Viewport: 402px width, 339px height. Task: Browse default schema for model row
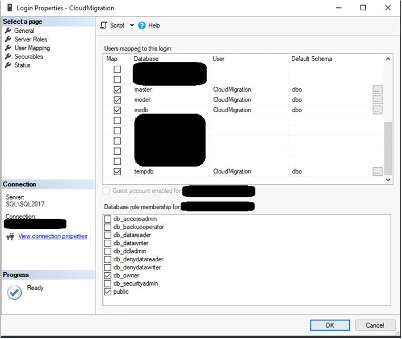coord(378,100)
